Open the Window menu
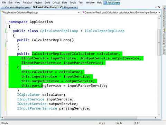Image resolution: width=166 pixels, height=125 pixels. 90,2
